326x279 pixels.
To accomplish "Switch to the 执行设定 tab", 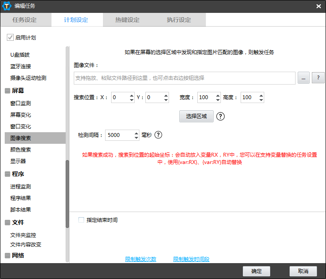I will click(x=180, y=20).
